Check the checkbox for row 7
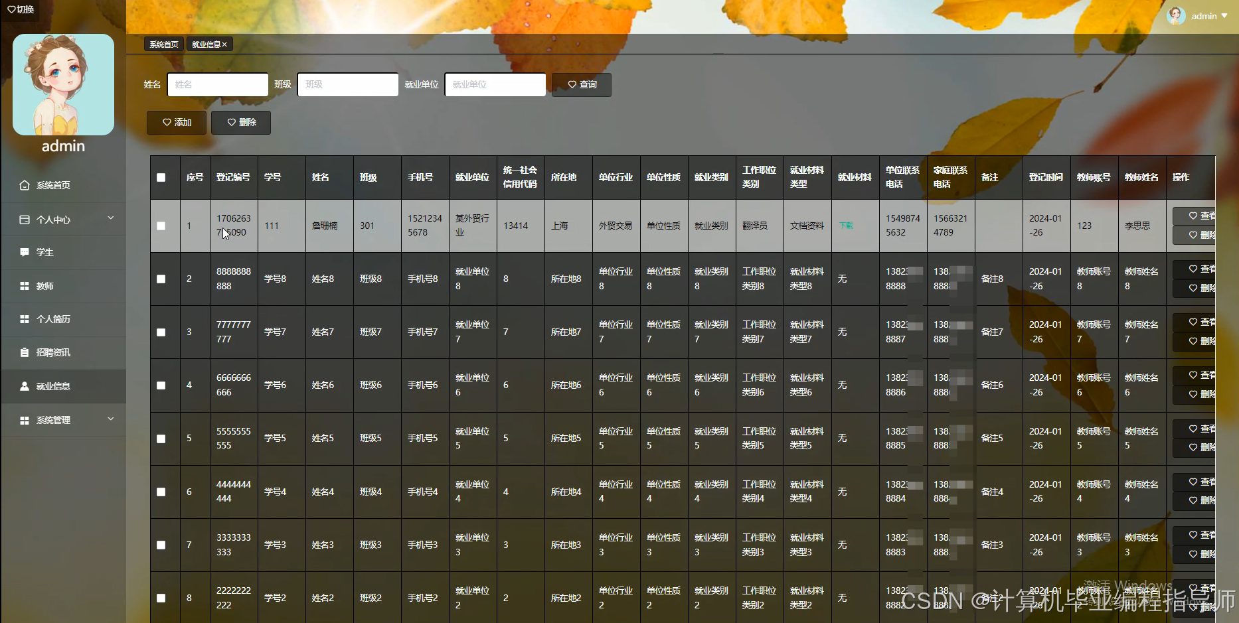Screen dimensions: 1239x623 click(x=161, y=545)
